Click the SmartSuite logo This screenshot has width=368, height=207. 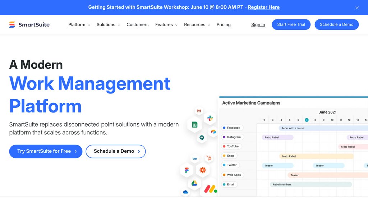(x=29, y=25)
